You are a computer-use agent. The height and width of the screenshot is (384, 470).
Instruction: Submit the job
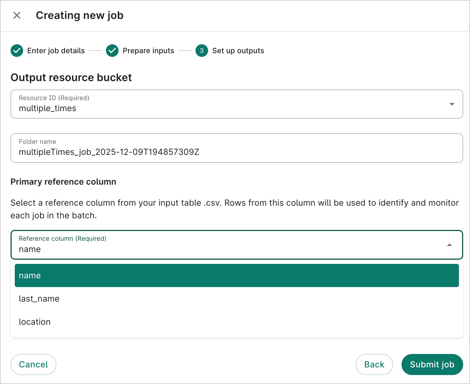point(432,364)
